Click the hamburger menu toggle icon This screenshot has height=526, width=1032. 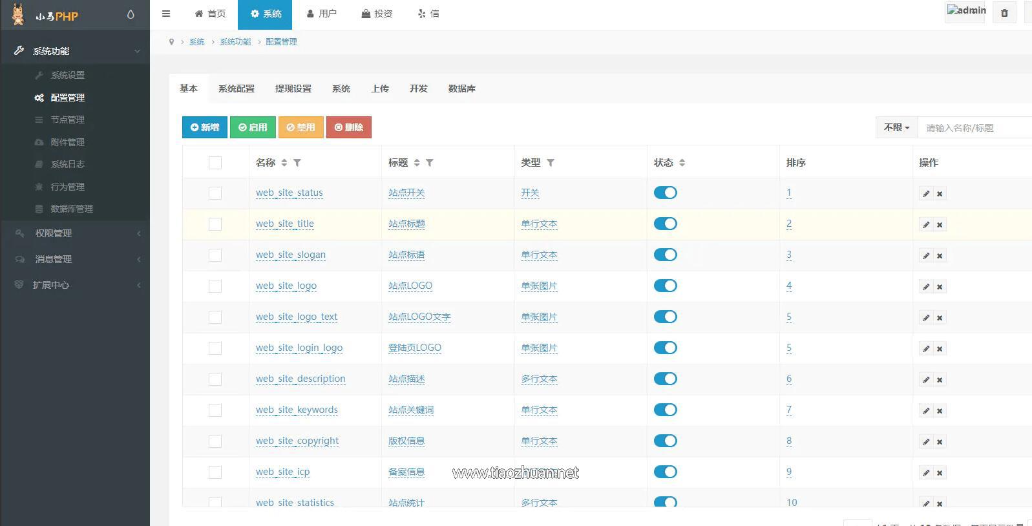click(166, 14)
